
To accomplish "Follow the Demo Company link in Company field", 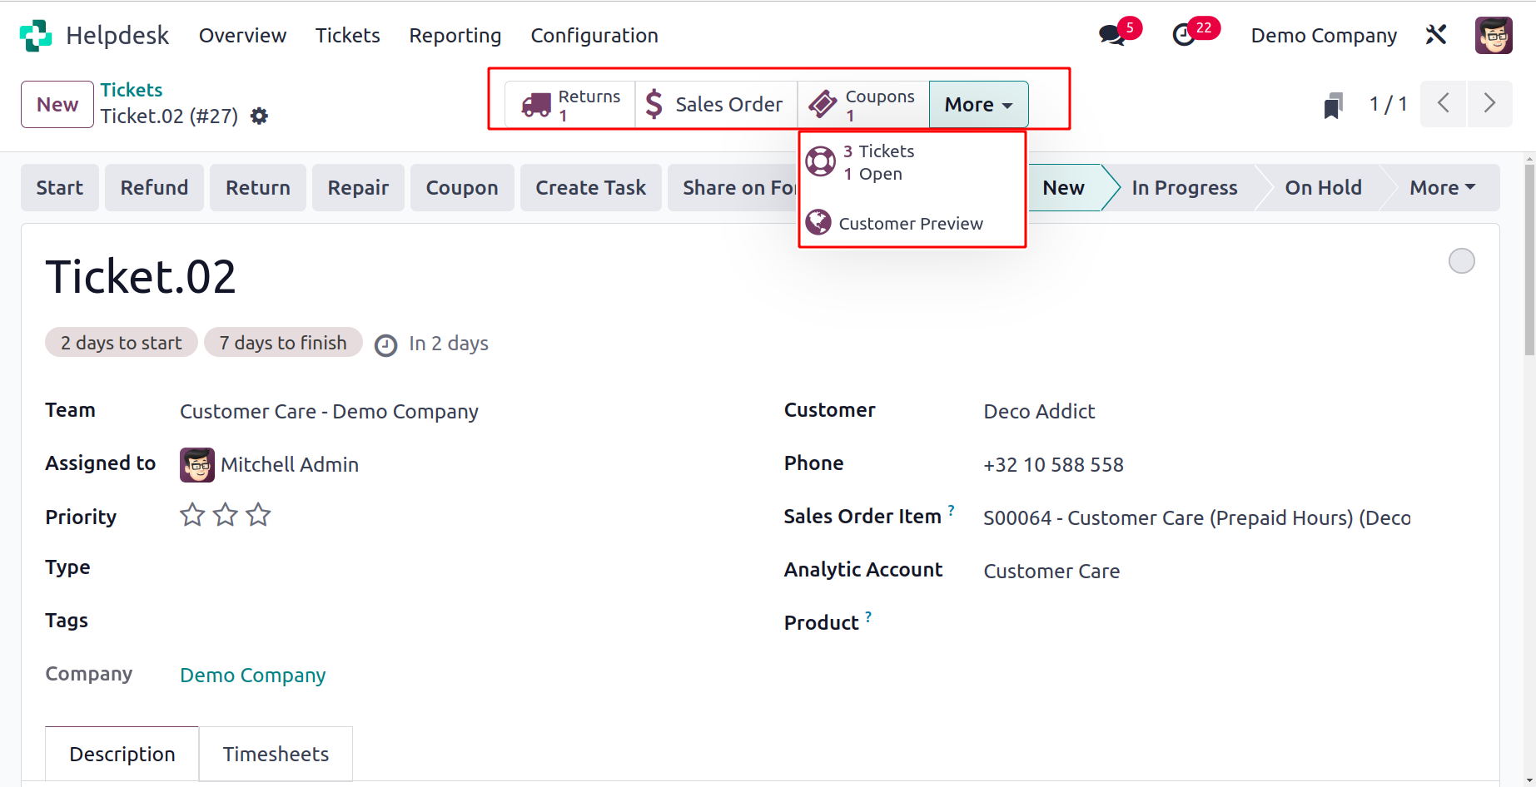I will pos(253,676).
